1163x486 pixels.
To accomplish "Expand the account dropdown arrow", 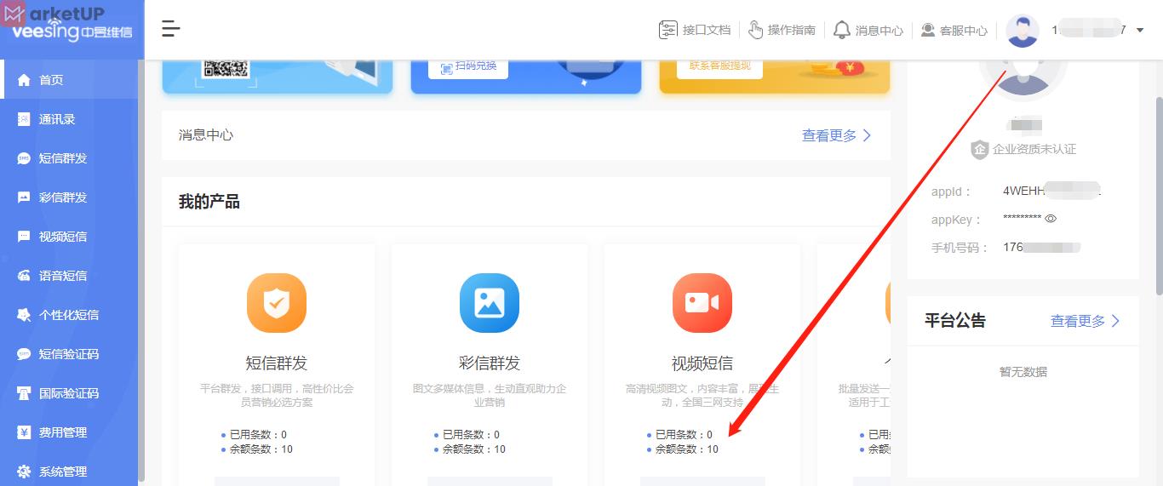I will click(x=1140, y=31).
